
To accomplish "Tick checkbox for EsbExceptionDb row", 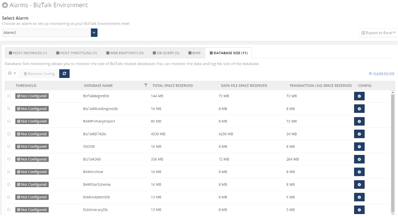I will pyautogui.click(x=9, y=197).
